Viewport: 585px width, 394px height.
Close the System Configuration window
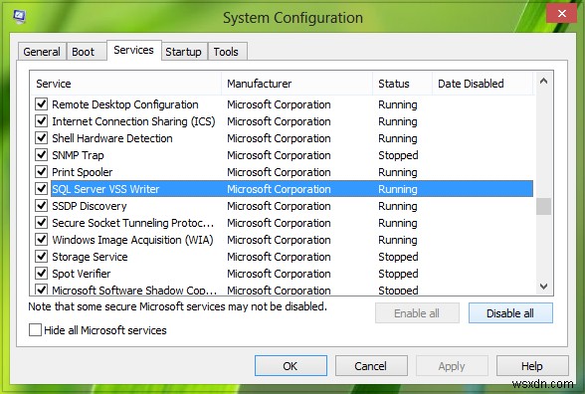tap(561, 14)
